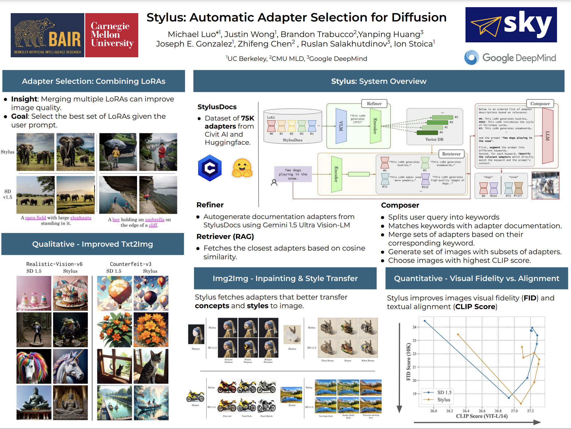Click the Hugging Face emoji icon

tap(242, 168)
